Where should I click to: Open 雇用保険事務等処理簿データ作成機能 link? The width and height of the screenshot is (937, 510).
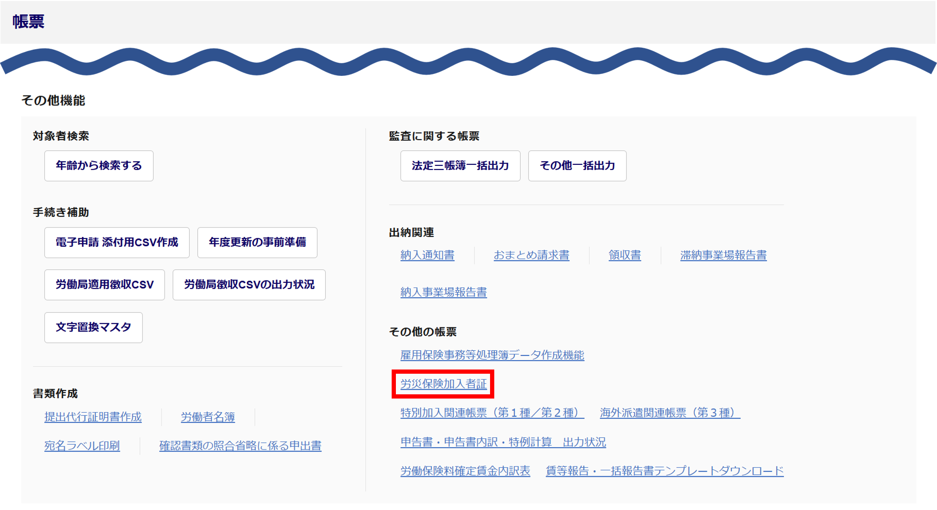tap(492, 355)
